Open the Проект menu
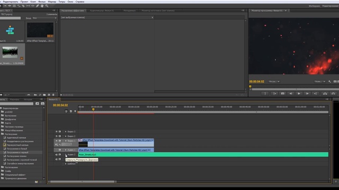 24,2
